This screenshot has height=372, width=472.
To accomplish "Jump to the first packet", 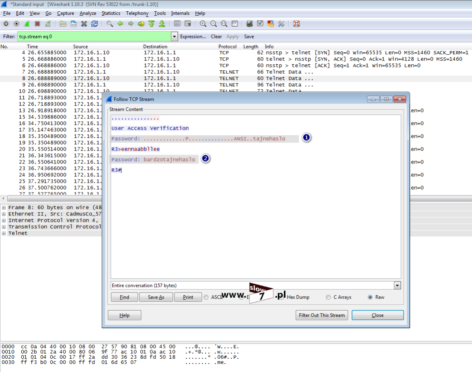I will [x=152, y=24].
